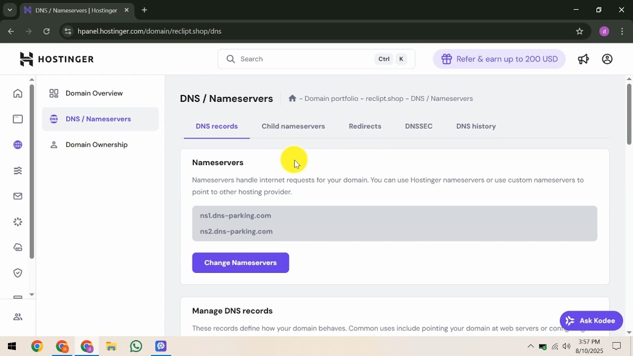This screenshot has width=633, height=356.
Task: Open the VPS cloud server icon in sidebar
Action: point(18,248)
